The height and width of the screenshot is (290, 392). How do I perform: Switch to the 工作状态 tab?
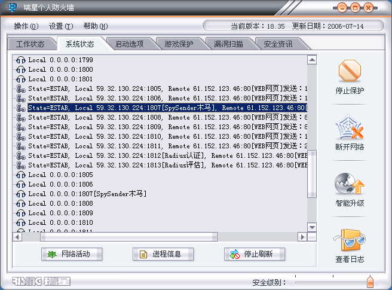[30, 44]
